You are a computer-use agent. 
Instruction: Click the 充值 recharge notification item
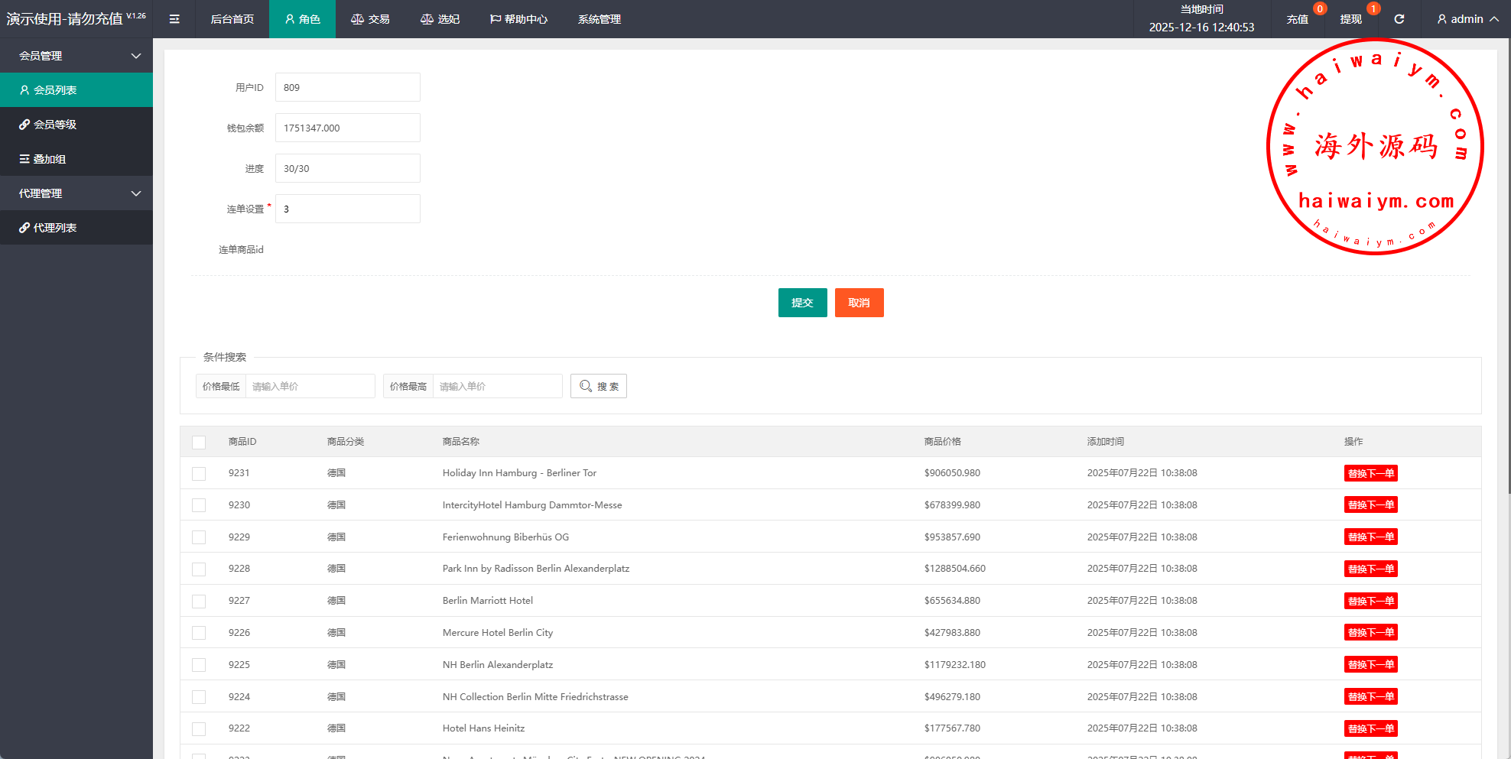coord(1297,19)
